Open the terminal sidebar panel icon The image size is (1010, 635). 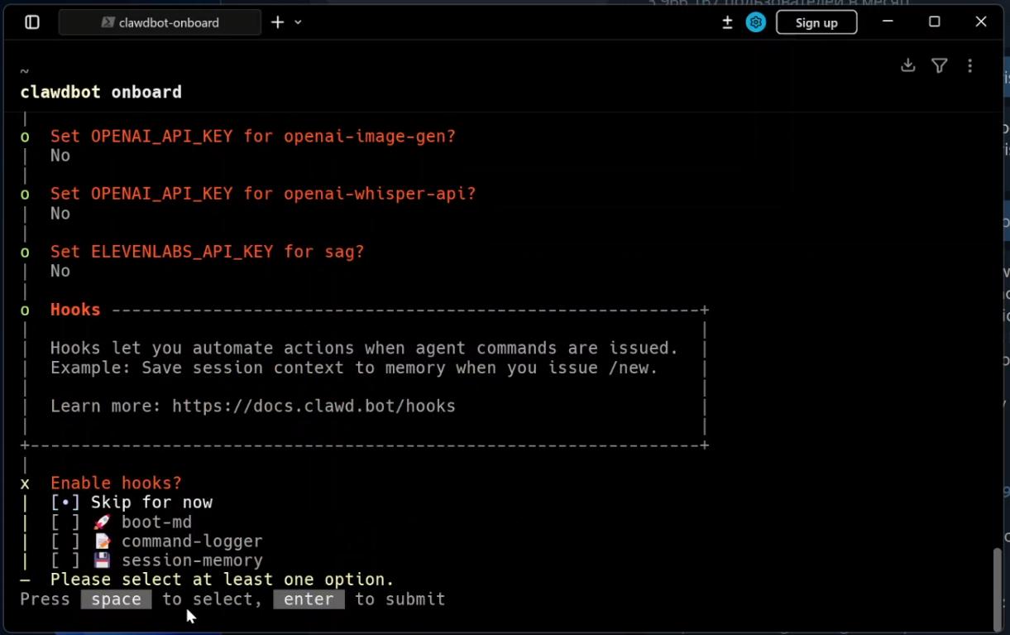pos(31,22)
